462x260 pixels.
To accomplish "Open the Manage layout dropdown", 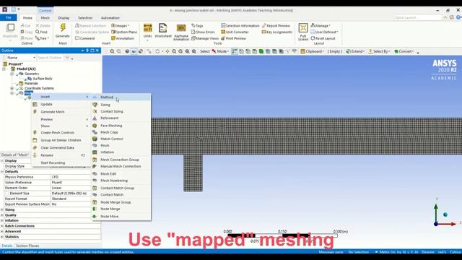I will pos(321,26).
